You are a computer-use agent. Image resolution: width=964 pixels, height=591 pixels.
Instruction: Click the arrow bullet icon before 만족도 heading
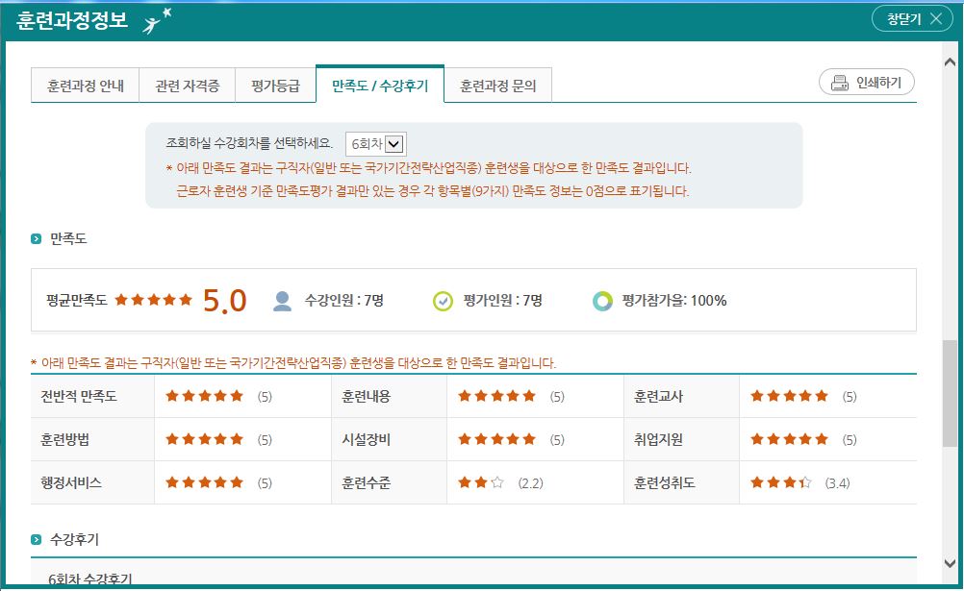click(36, 238)
